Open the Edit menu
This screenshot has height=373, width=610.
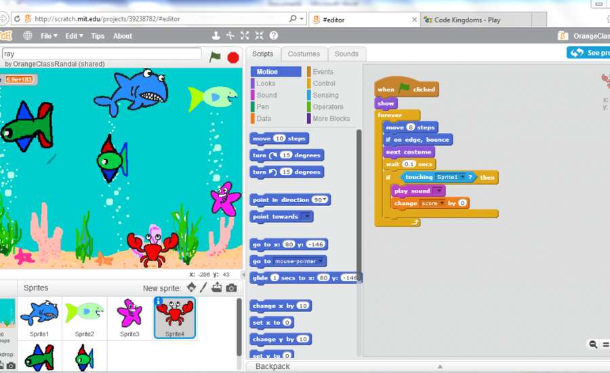[x=74, y=36]
